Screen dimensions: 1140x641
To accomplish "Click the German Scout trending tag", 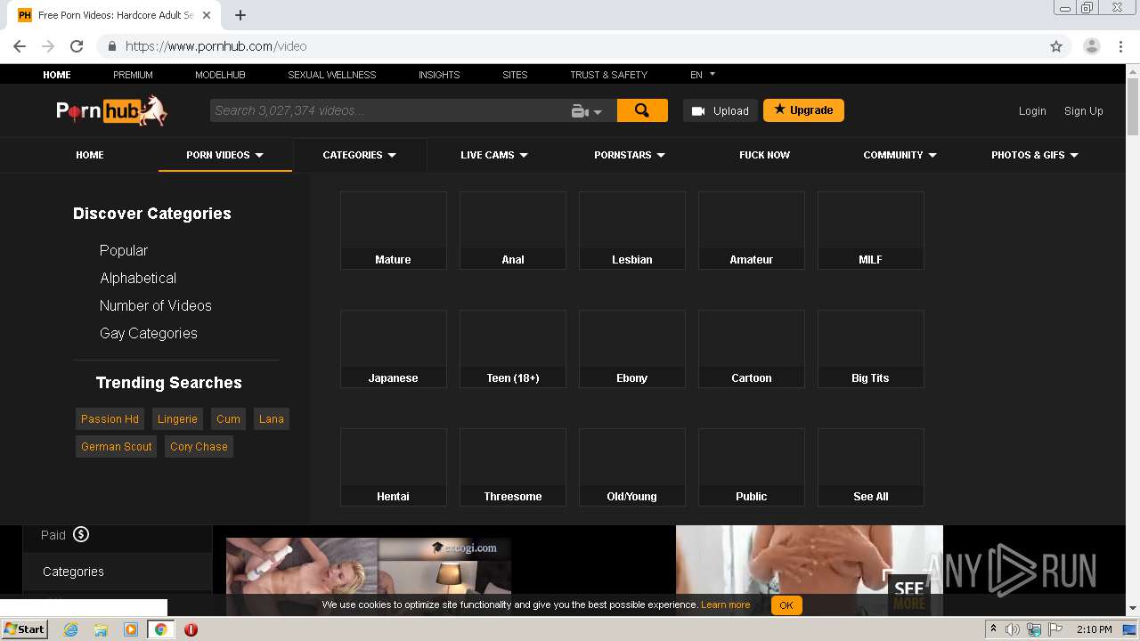I will click(x=117, y=447).
